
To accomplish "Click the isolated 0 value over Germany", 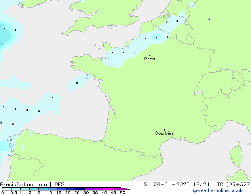I will click(x=209, y=19).
